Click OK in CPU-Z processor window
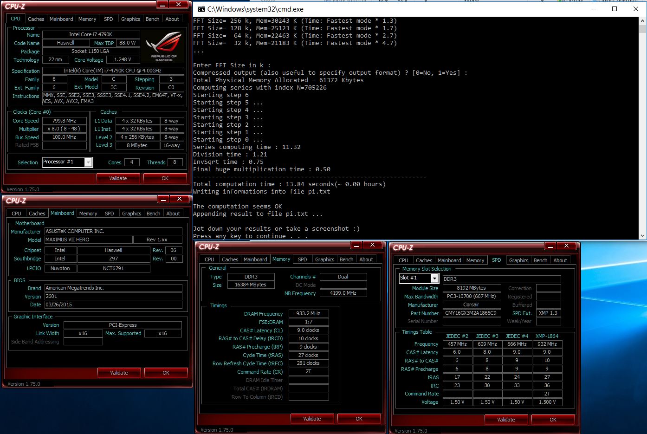The height and width of the screenshot is (434, 647). 165,178
